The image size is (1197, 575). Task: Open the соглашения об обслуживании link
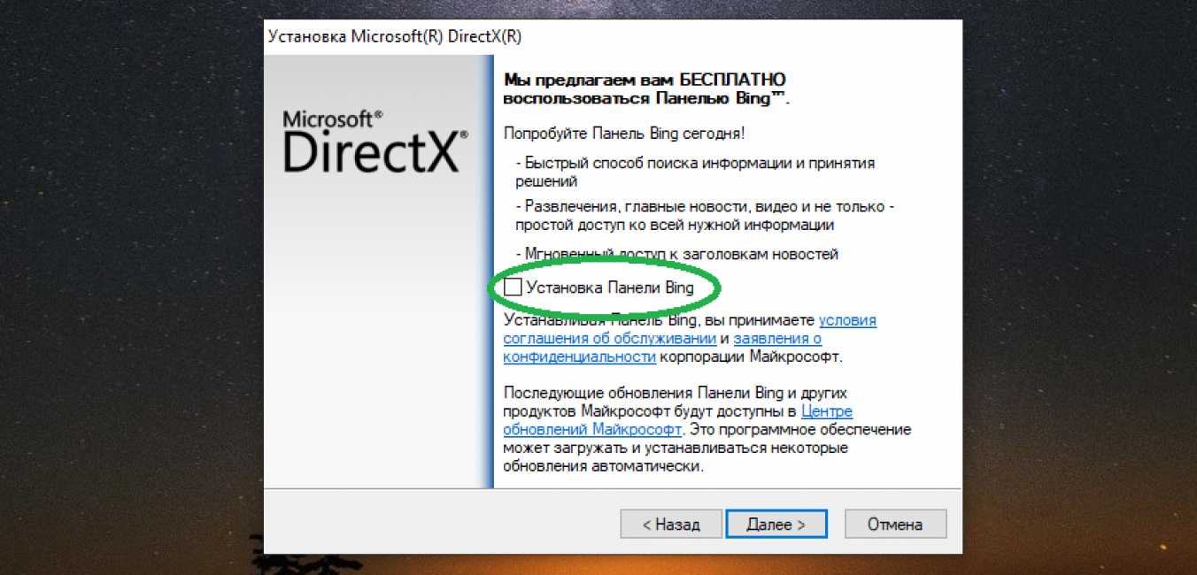(x=609, y=339)
